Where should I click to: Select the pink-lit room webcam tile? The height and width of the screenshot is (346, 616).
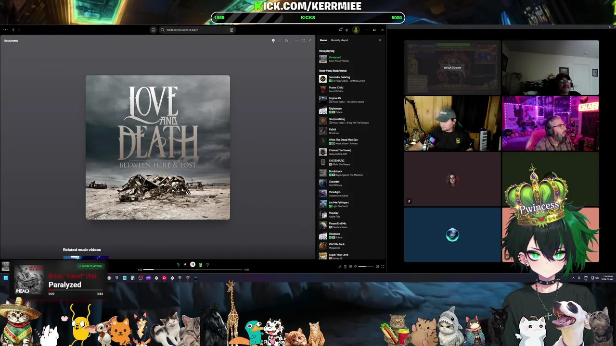[x=551, y=124]
